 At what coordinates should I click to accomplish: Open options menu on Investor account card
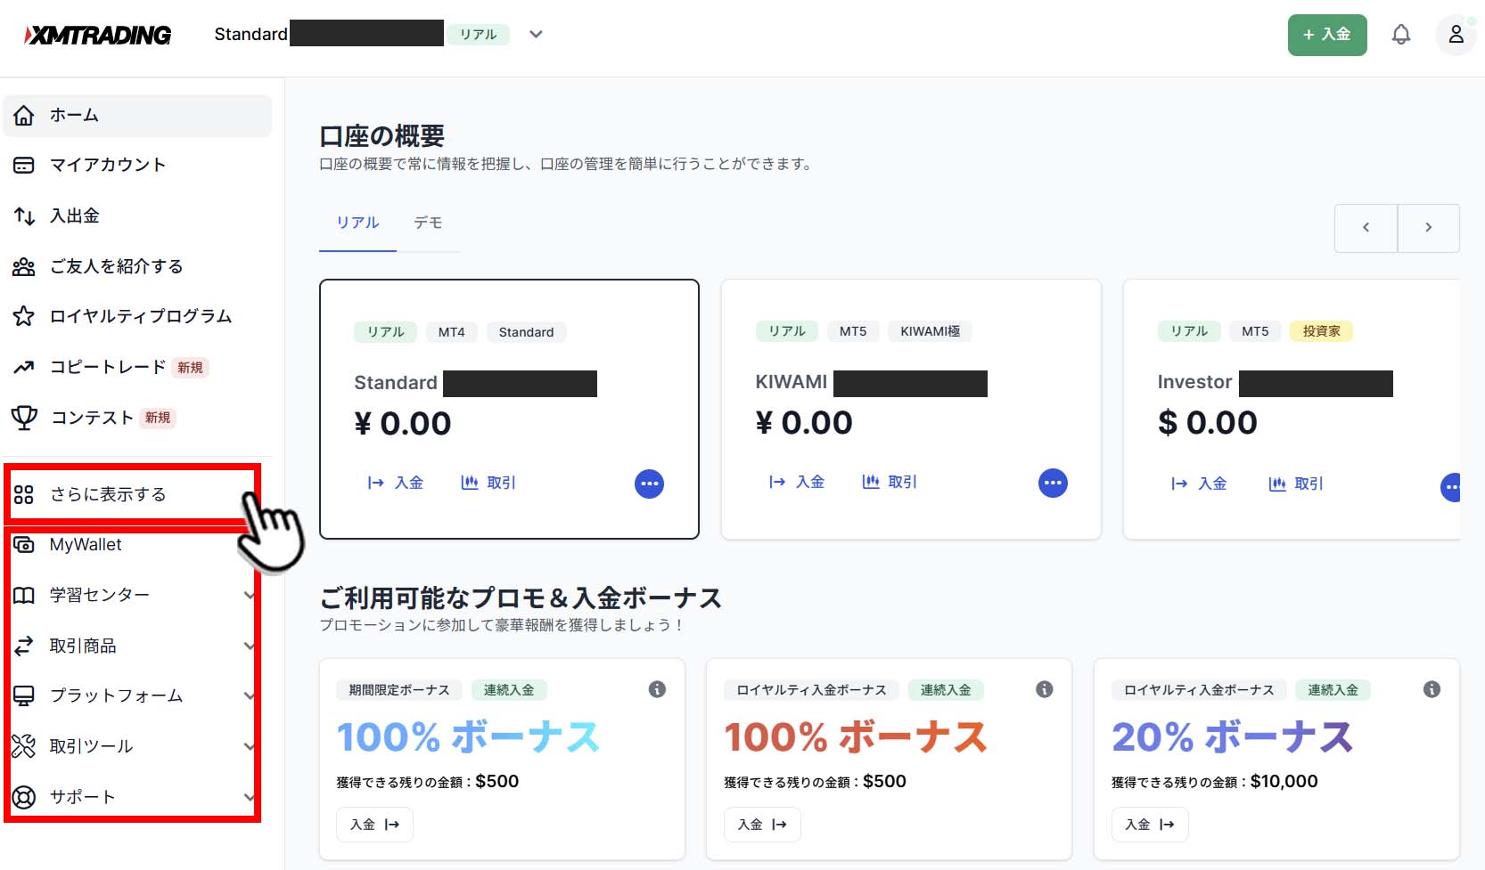1451,487
